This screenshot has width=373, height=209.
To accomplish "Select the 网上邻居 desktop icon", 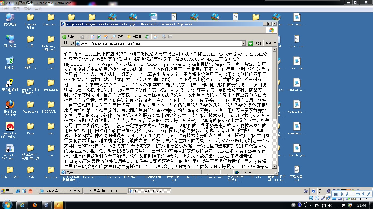I will click(x=10, y=41).
